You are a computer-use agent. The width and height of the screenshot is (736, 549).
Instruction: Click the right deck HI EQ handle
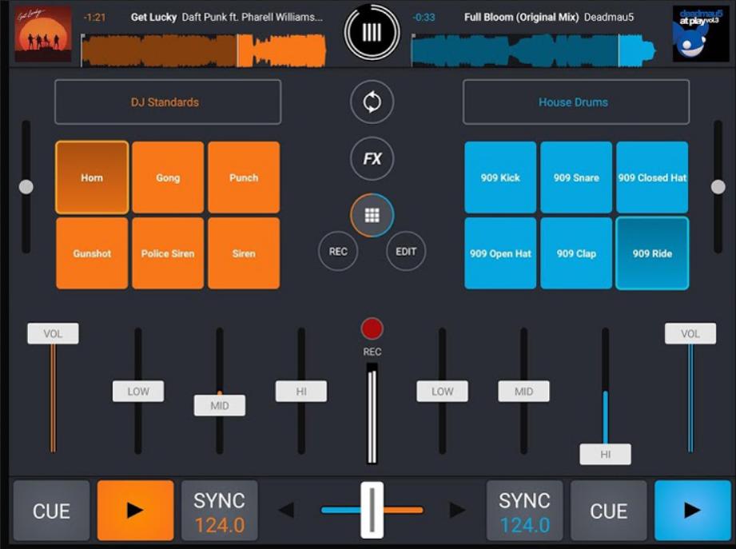coord(606,454)
